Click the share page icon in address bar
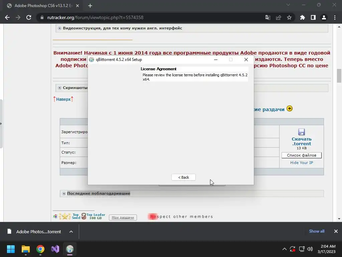The image size is (342, 257). [x=279, y=17]
